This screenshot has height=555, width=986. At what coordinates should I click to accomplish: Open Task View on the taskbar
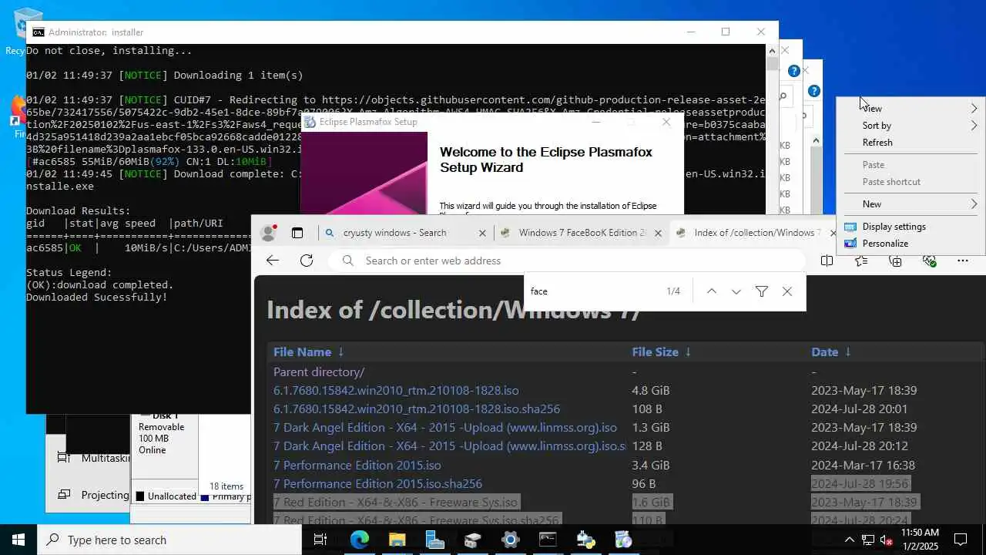pyautogui.click(x=320, y=540)
